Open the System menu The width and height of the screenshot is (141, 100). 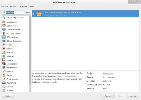5,7
